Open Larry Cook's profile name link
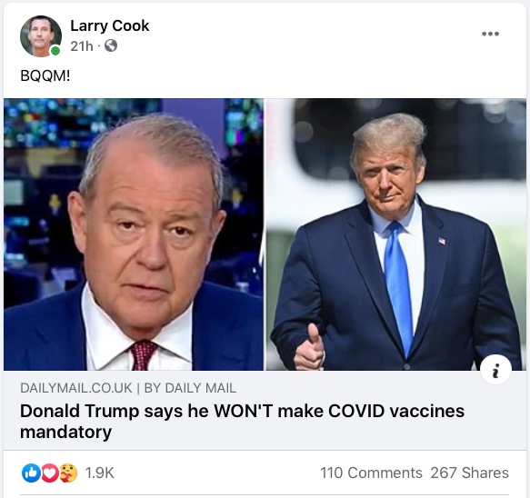The width and height of the screenshot is (530, 498). click(x=109, y=26)
